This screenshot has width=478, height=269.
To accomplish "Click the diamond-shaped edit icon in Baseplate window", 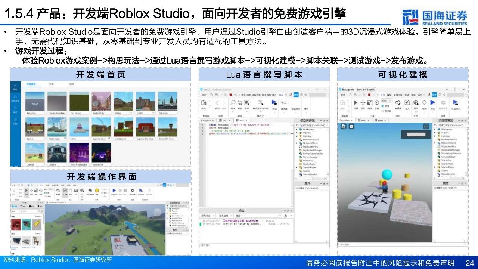I will 424,102.
